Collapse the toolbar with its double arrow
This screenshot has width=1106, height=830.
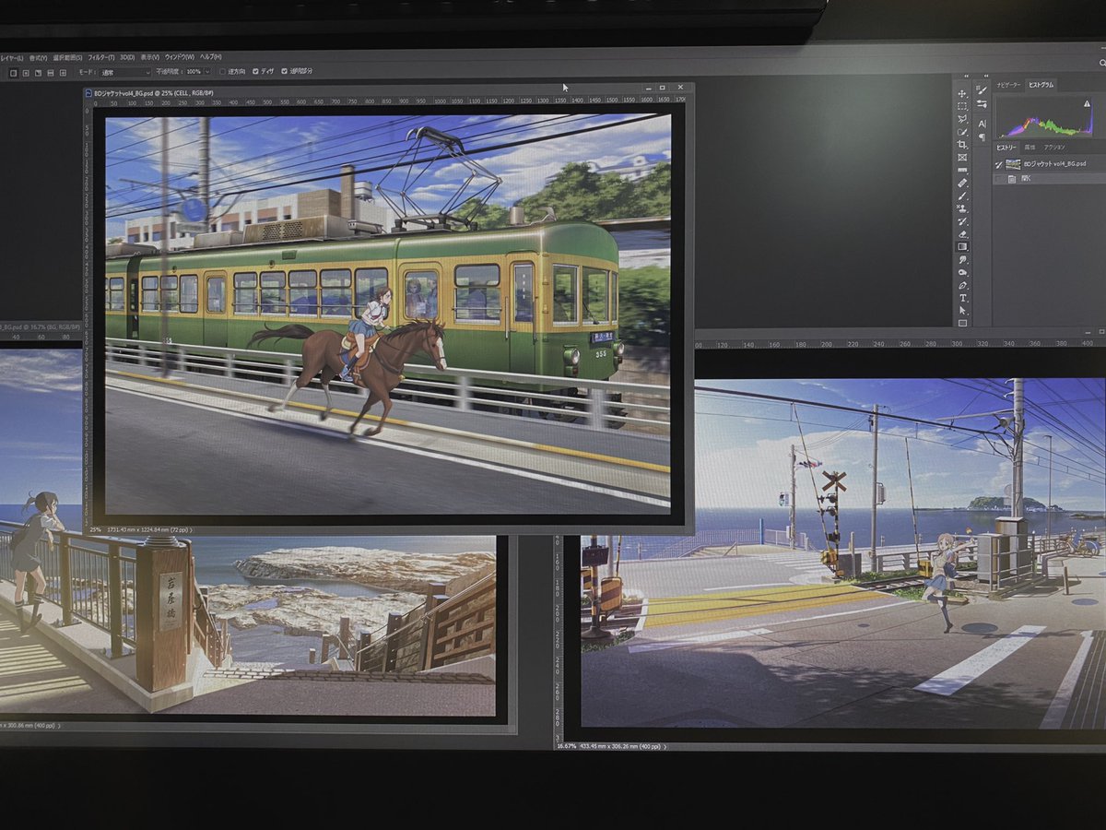point(967,77)
